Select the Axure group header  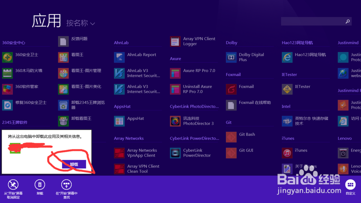[x=175, y=59]
